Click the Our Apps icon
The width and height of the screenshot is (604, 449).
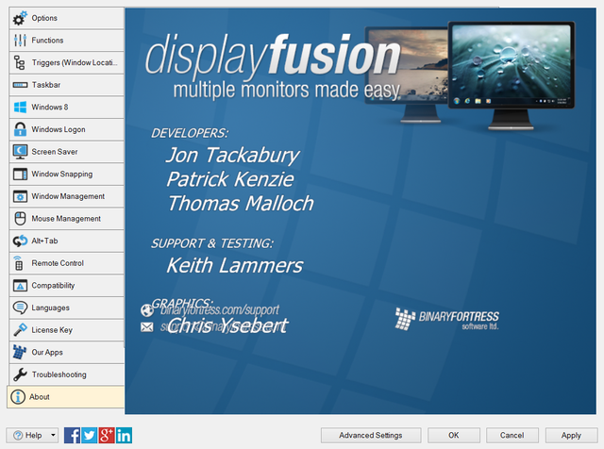(x=20, y=352)
